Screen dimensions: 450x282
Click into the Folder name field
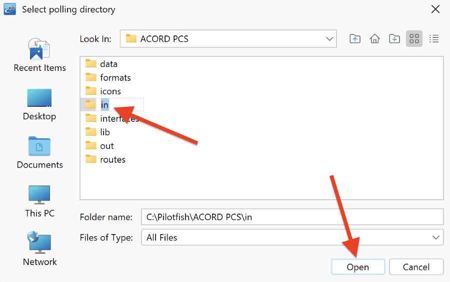[x=292, y=217]
